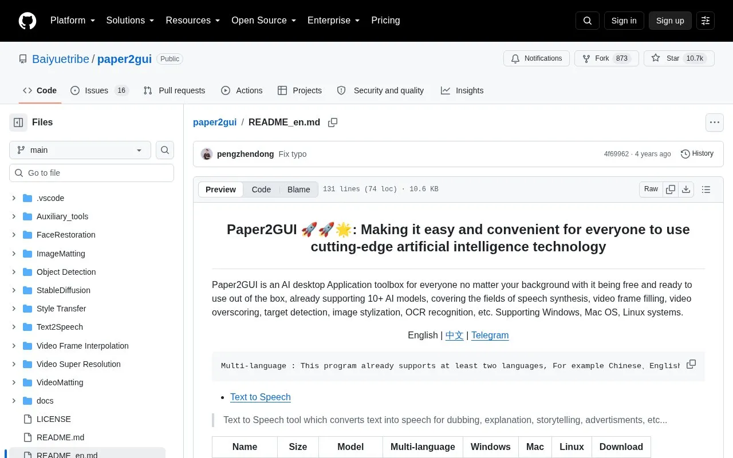The width and height of the screenshot is (733, 458).
Task: Open the Telegram link
Action: tap(490, 335)
